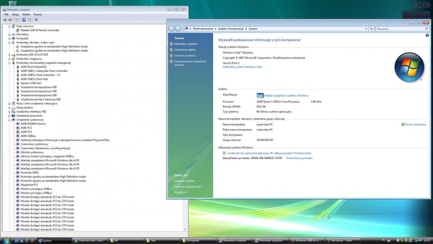The image size is (433, 244).
Task: Click the Uaktualnij system Windows Vista link
Action: click(x=242, y=67)
